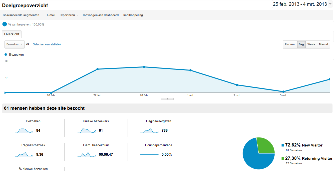Open the Paginaweergaven sparkline
Image resolution: width=335 pixels, height=171 pixels.
click(x=149, y=130)
